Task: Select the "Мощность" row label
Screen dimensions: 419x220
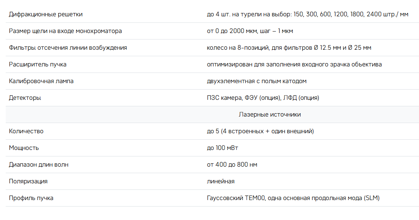Action: [24, 148]
